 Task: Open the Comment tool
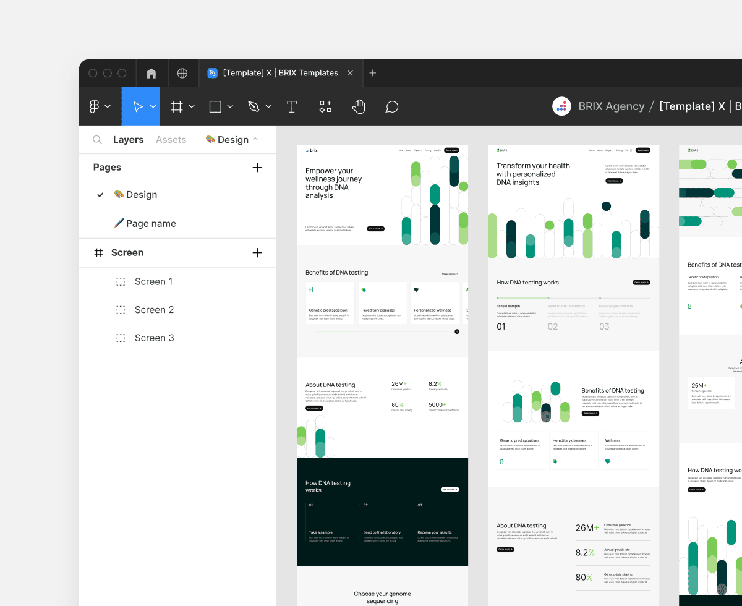(391, 106)
